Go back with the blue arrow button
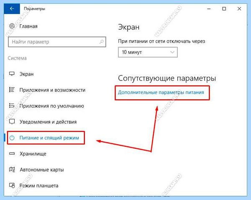 (12, 9)
